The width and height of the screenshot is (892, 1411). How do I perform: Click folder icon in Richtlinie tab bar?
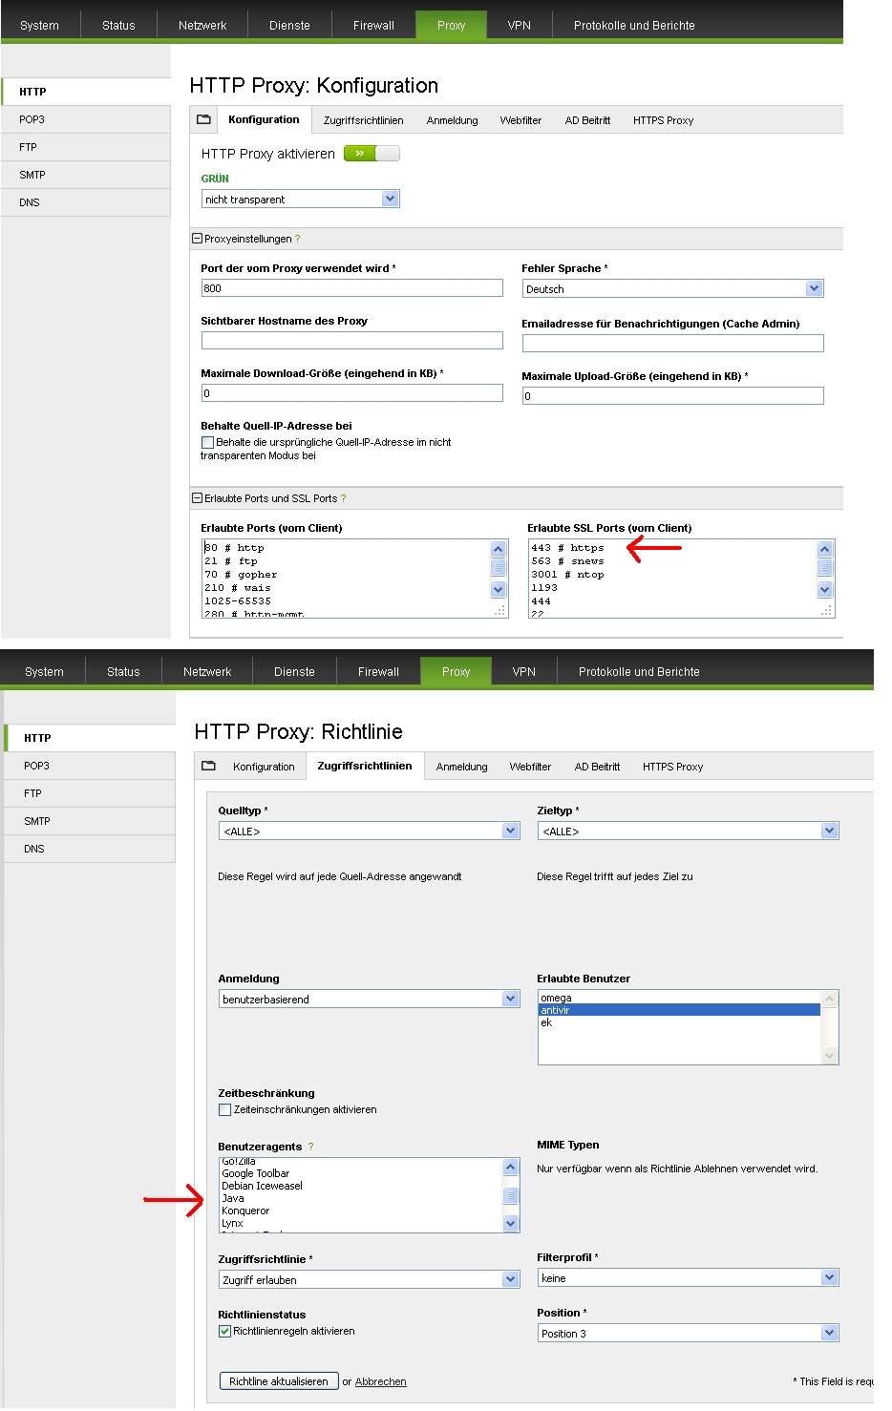pyautogui.click(x=208, y=767)
